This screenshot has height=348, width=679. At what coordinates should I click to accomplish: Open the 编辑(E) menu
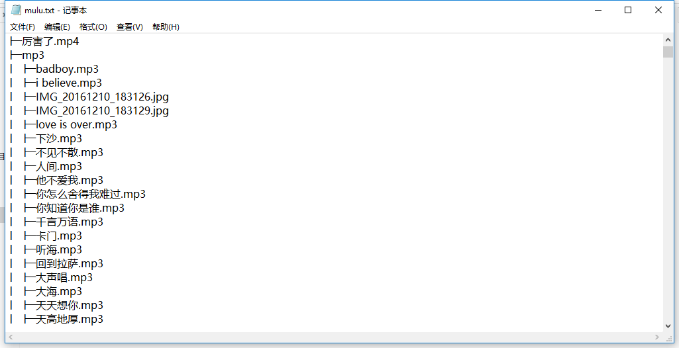(x=57, y=27)
